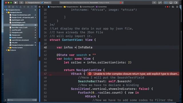Screen dimensions: 183x103
Task: Click the code review arrows button
Action: pyautogui.click(x=160, y=3)
